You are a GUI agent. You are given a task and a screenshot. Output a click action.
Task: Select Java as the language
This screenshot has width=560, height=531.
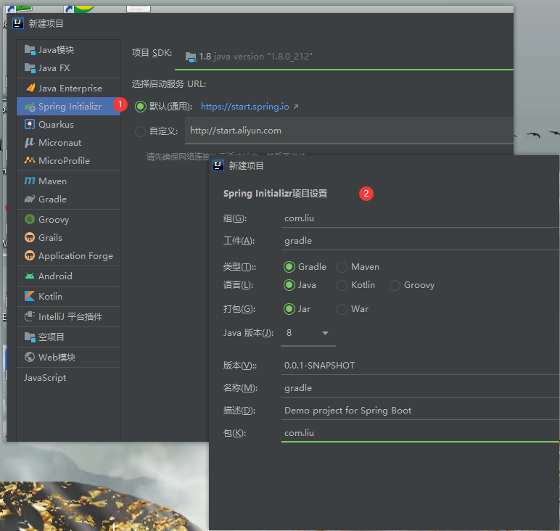click(289, 285)
